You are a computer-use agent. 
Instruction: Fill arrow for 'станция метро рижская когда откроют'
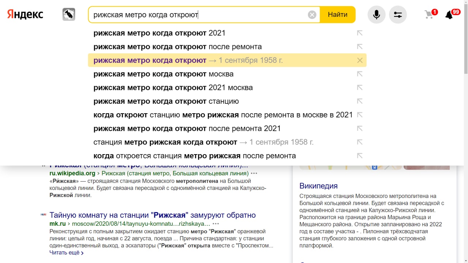point(360,142)
